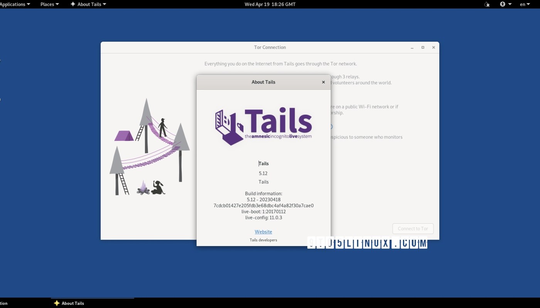Viewport: 540px width, 308px height.
Task: Click the Build information: label
Action: (x=263, y=193)
